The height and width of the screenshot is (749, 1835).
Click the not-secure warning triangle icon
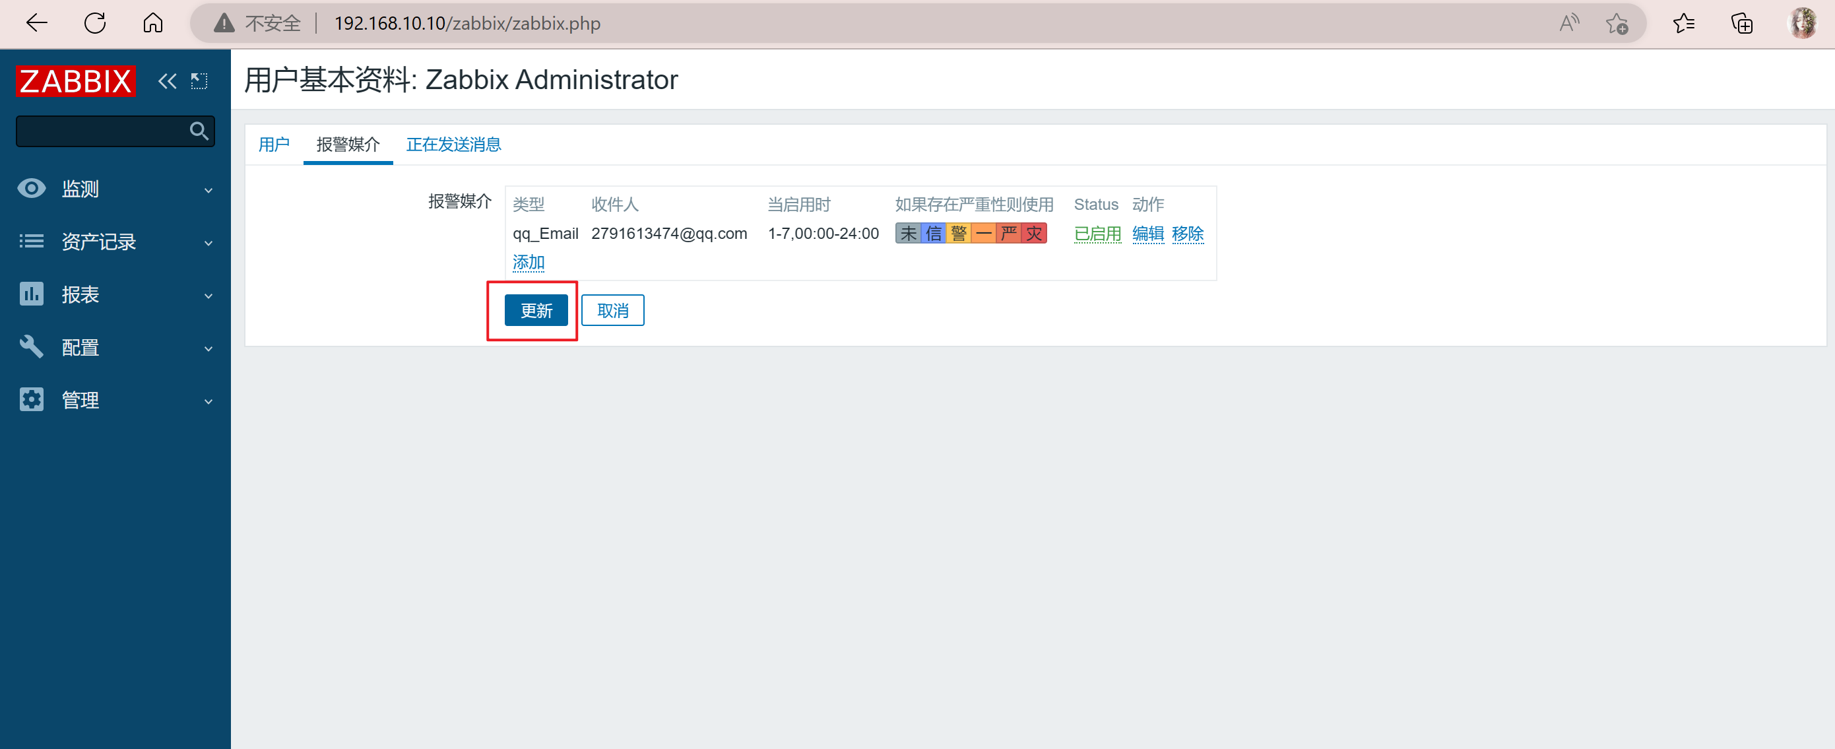(224, 24)
